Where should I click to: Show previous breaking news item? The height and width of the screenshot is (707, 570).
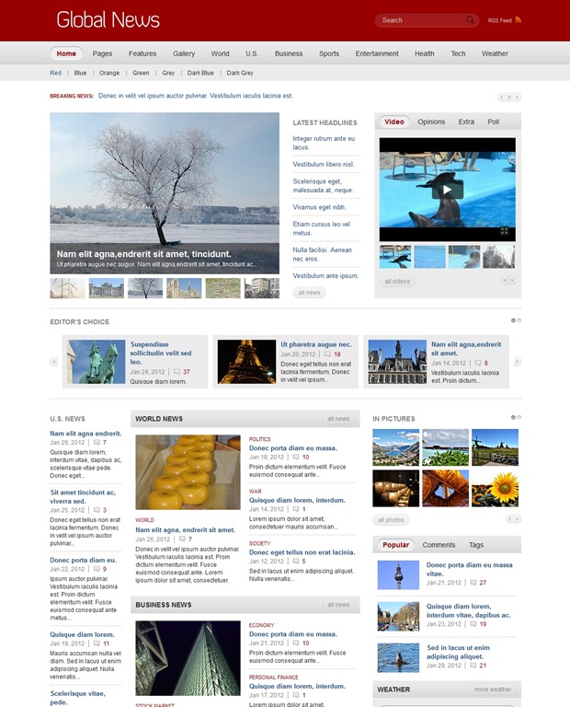click(x=502, y=97)
